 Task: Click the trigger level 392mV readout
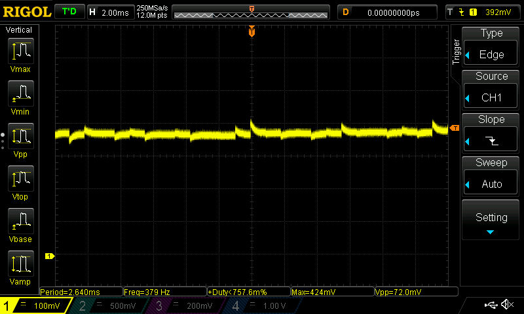pos(498,12)
